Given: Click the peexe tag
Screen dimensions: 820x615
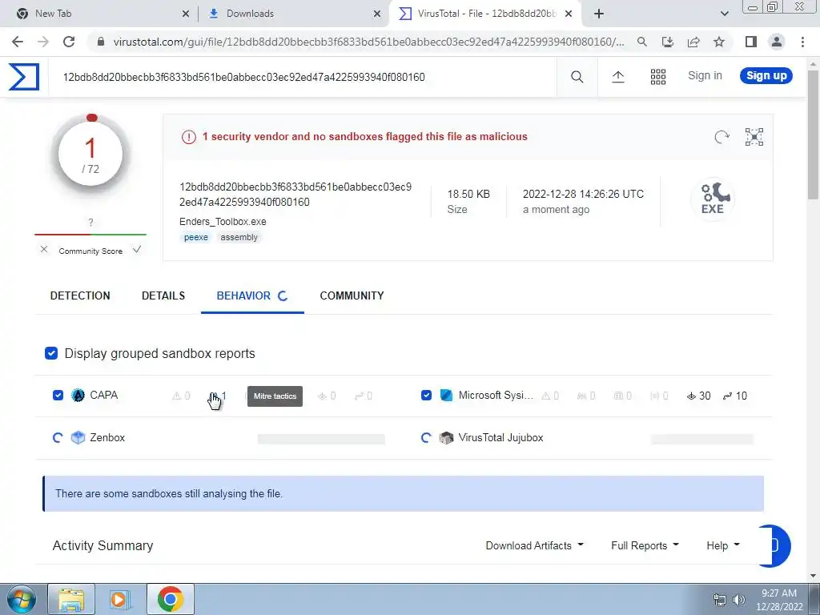Looking at the screenshot, I should [x=196, y=237].
